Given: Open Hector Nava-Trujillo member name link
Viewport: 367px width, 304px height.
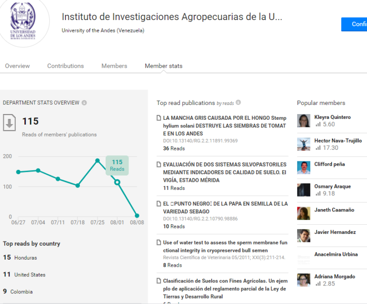Looking at the screenshot, I should pos(338,140).
